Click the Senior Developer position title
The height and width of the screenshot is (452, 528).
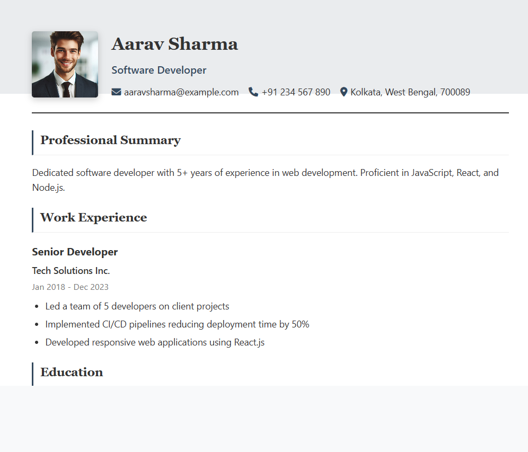(75, 252)
